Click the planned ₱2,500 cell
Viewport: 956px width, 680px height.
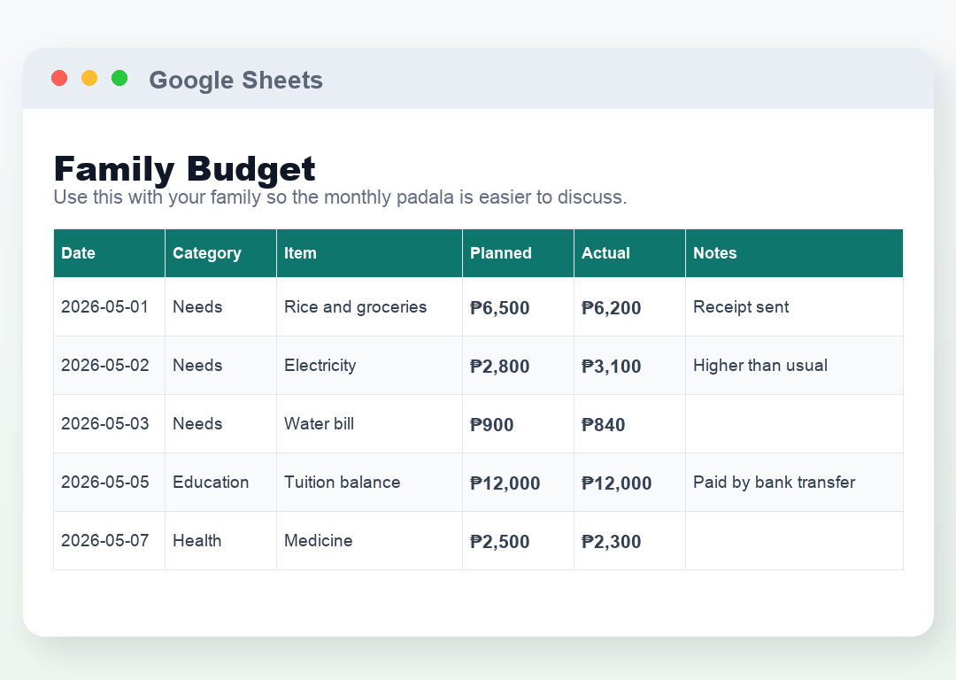coord(518,541)
